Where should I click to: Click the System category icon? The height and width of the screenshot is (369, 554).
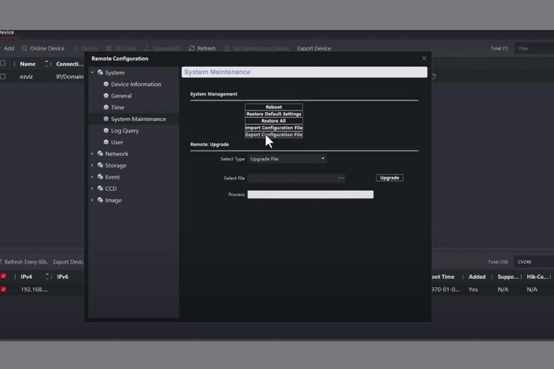pos(100,73)
